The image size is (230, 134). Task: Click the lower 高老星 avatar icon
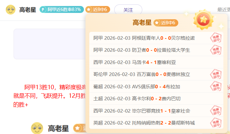coord(37,128)
